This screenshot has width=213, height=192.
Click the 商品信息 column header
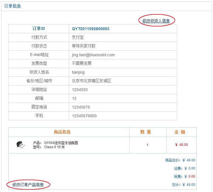click(x=62, y=132)
